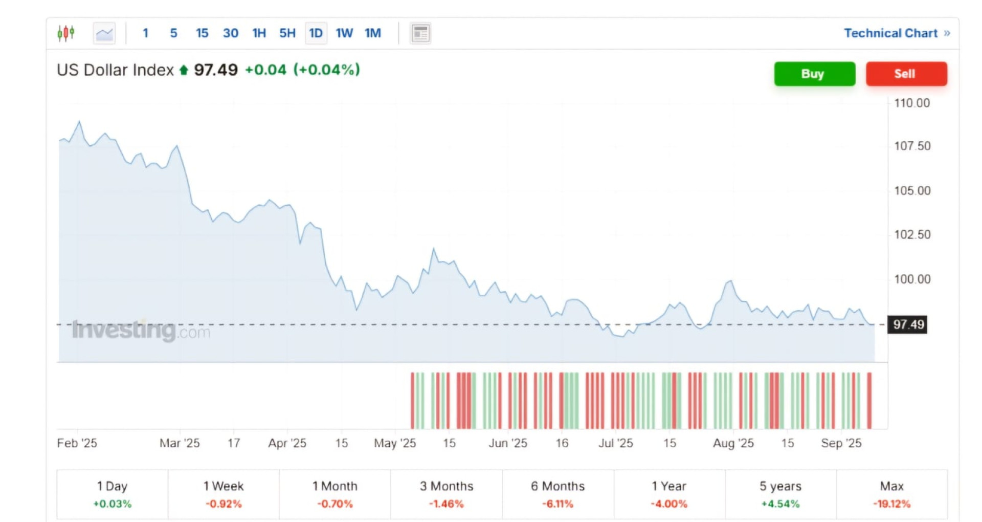Select the area chart type icon
The height and width of the screenshot is (522, 982).
point(104,33)
